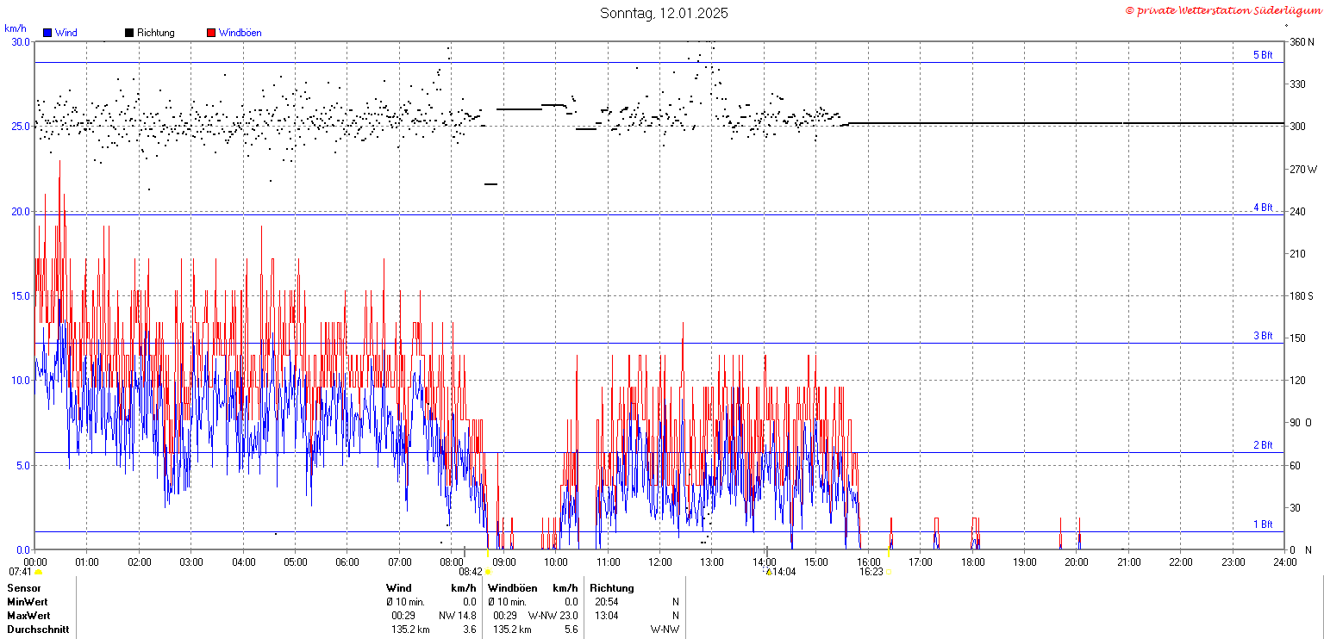Click the private Wetterstation Süderlügum copyright text
Viewport: 1324px width, 639px height.
point(1221,10)
